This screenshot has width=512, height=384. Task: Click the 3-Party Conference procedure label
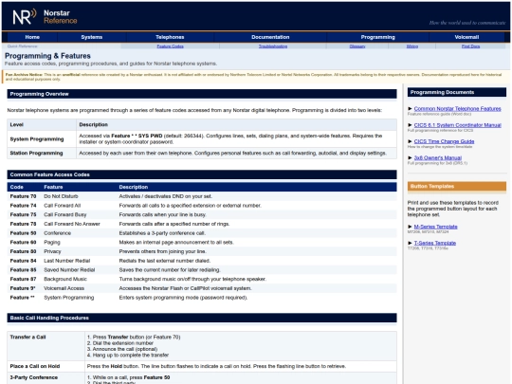pos(33,377)
